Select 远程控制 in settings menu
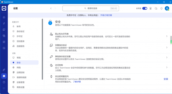Viewport: 172px width, 94px height. point(24,73)
